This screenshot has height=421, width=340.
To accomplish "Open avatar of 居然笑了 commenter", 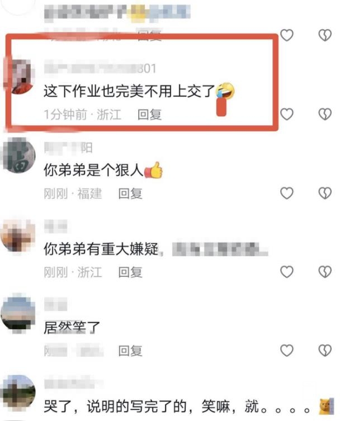I will click(18, 313).
